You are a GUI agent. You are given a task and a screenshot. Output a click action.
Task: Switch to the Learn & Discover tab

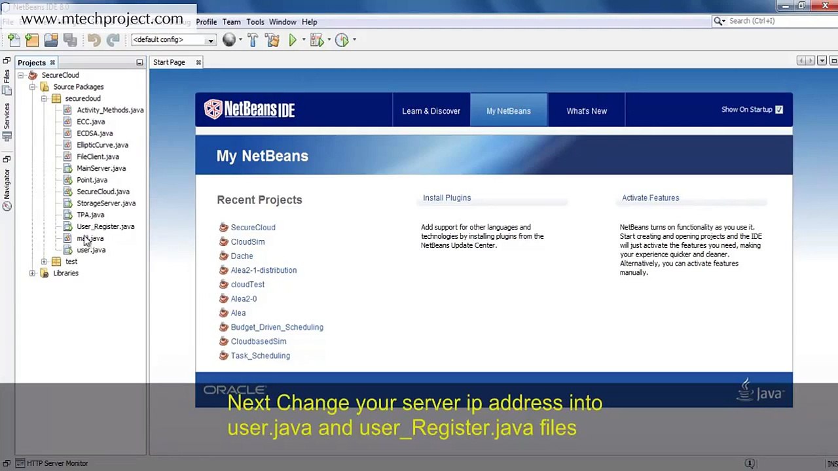pyautogui.click(x=431, y=111)
